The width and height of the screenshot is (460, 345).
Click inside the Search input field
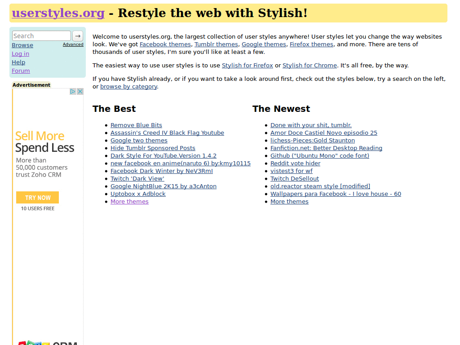pos(40,35)
